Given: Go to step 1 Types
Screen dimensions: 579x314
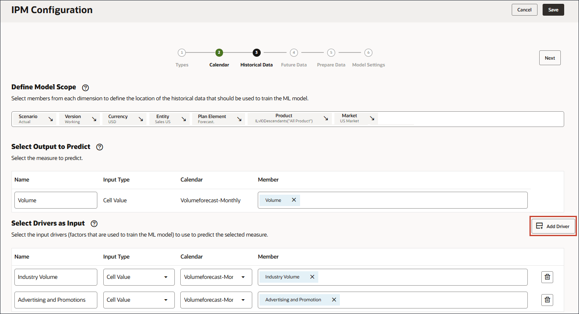Looking at the screenshot, I should pos(182,53).
